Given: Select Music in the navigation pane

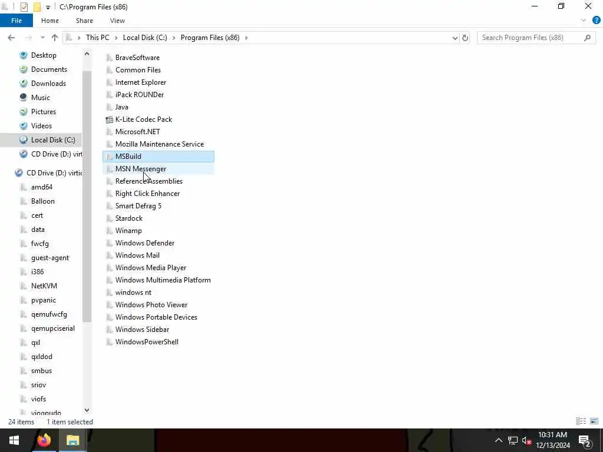Looking at the screenshot, I should pyautogui.click(x=41, y=98).
